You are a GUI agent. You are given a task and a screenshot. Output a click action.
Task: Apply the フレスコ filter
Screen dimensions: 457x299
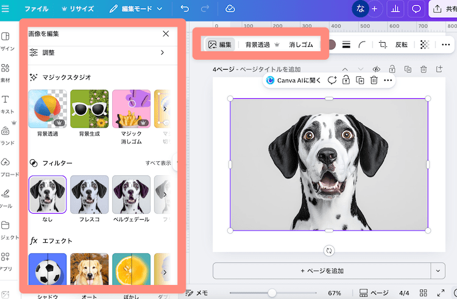click(x=90, y=195)
